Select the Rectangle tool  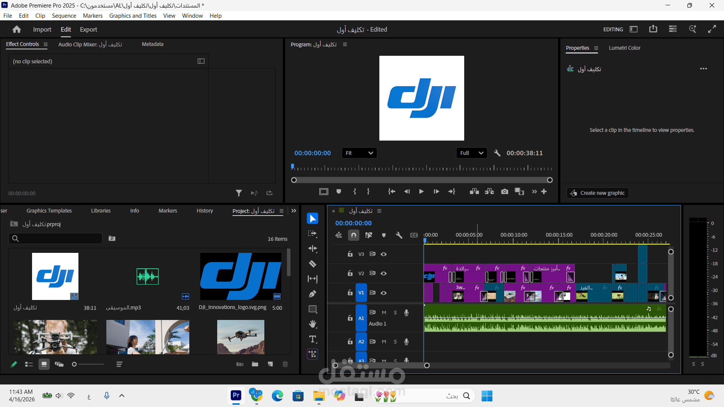coord(313,309)
